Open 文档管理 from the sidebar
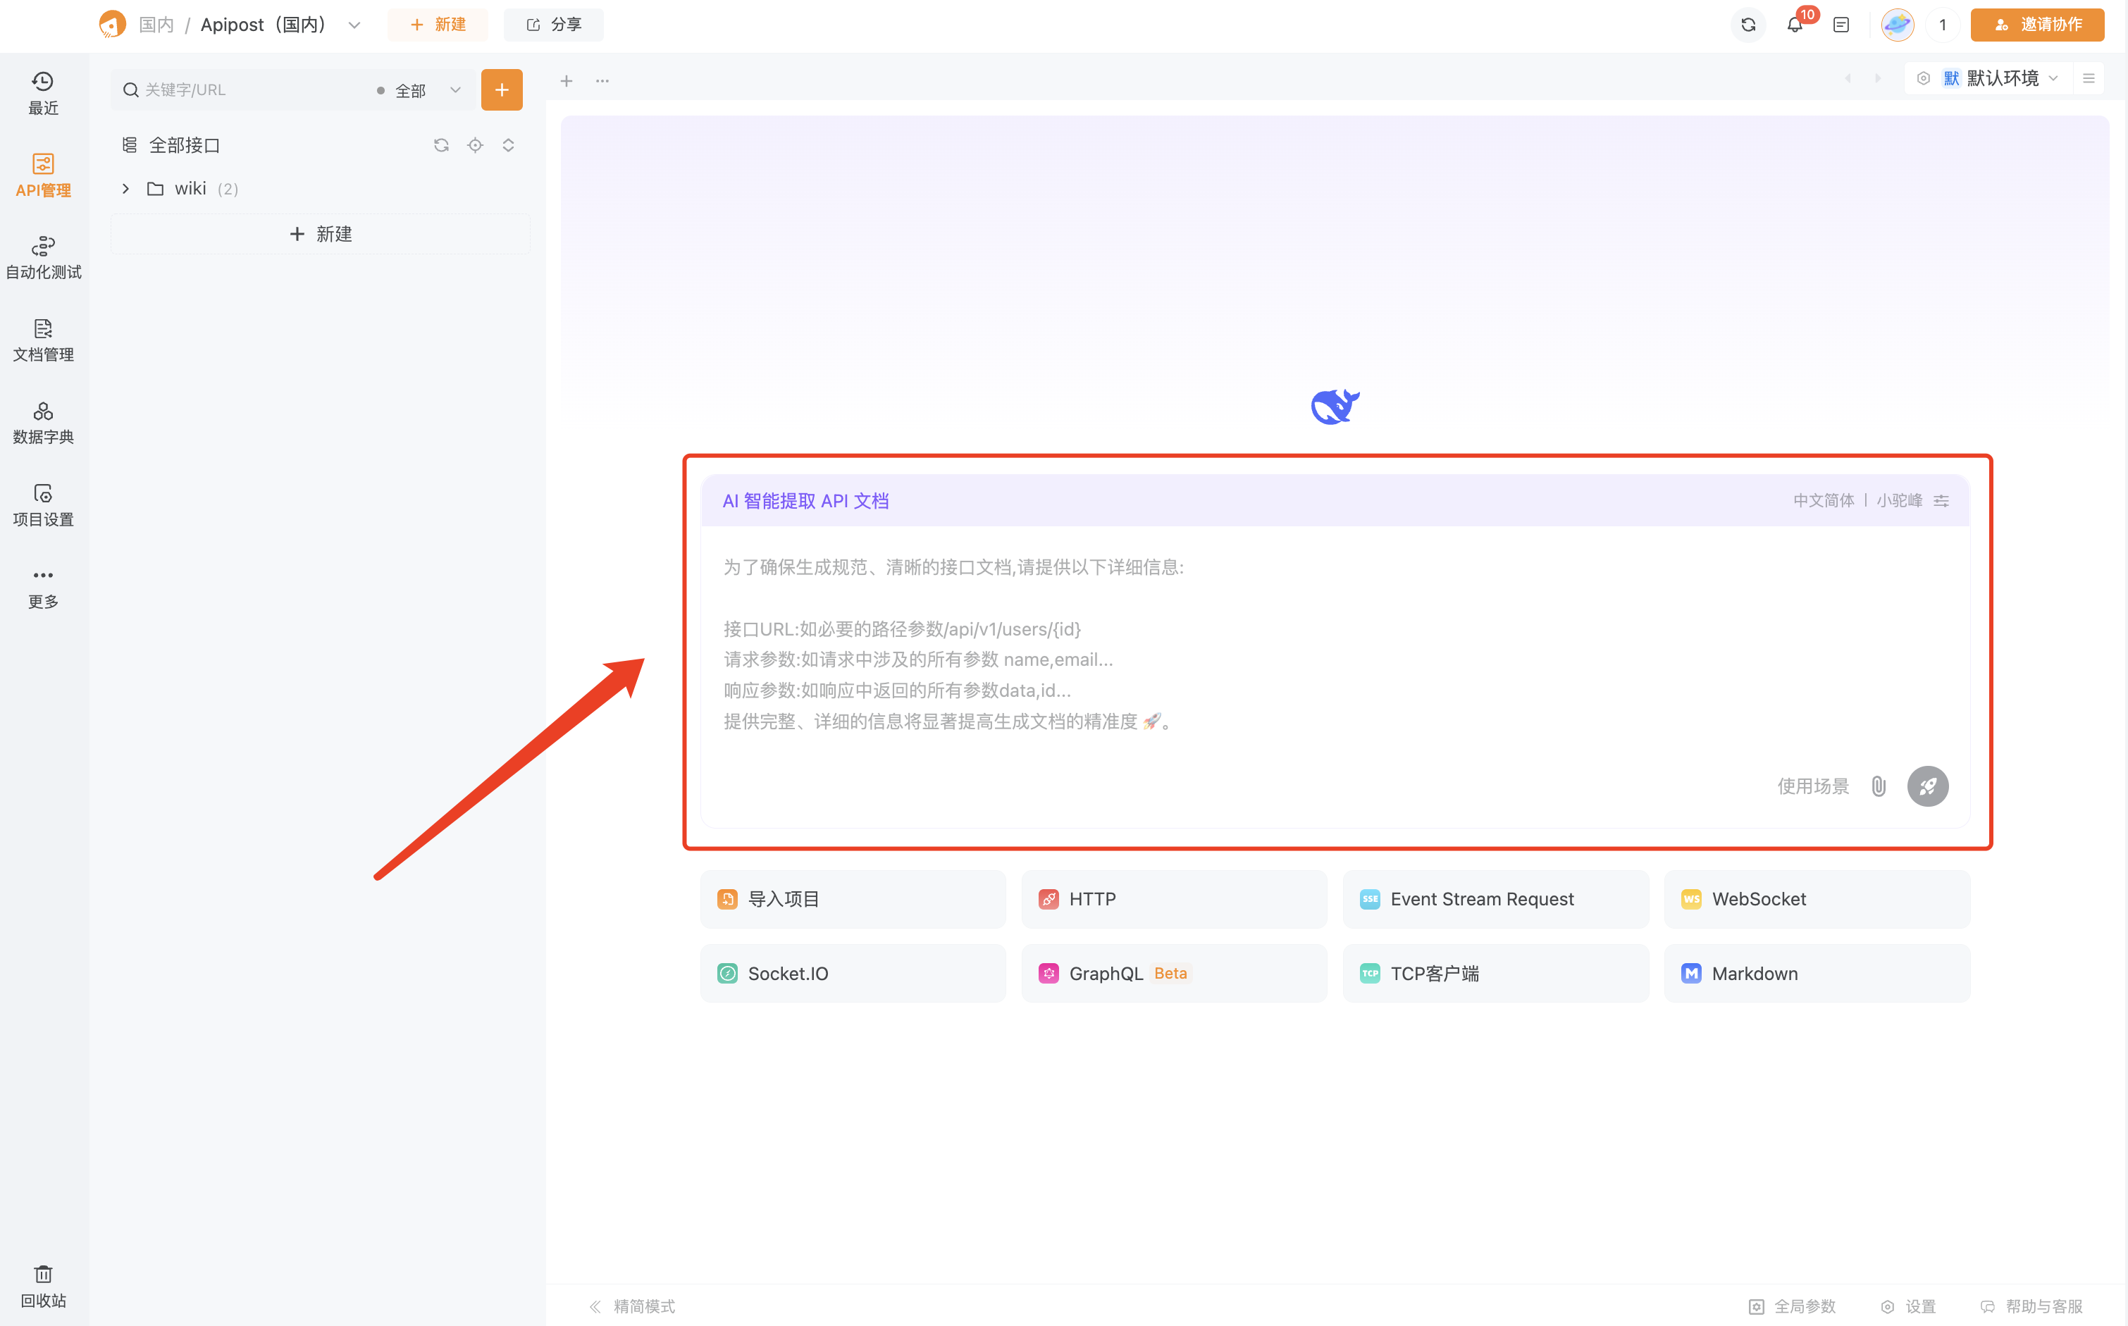This screenshot has width=2128, height=1326. (x=42, y=341)
